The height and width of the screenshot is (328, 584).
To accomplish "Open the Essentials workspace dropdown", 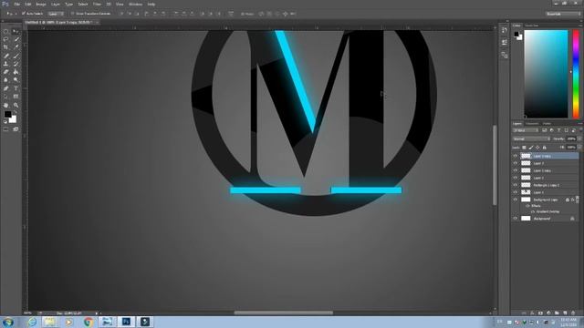I will point(563,14).
